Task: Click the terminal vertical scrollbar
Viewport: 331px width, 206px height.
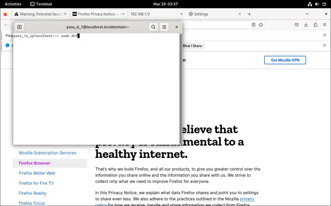Action: (180, 89)
